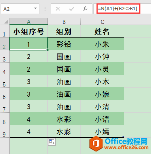Click the cancel (X) formula button
Viewport: 151px width, 154px height.
coord(58,9)
